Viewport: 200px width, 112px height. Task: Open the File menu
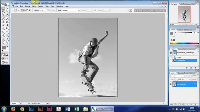point(17,6)
